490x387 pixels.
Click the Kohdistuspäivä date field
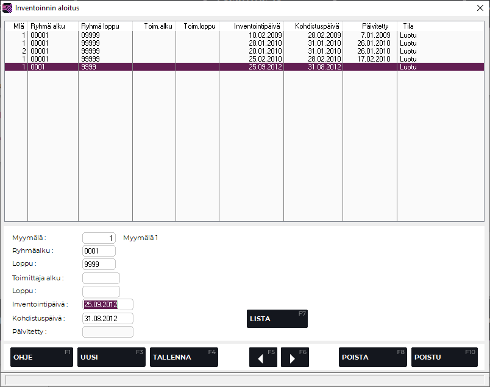107,318
